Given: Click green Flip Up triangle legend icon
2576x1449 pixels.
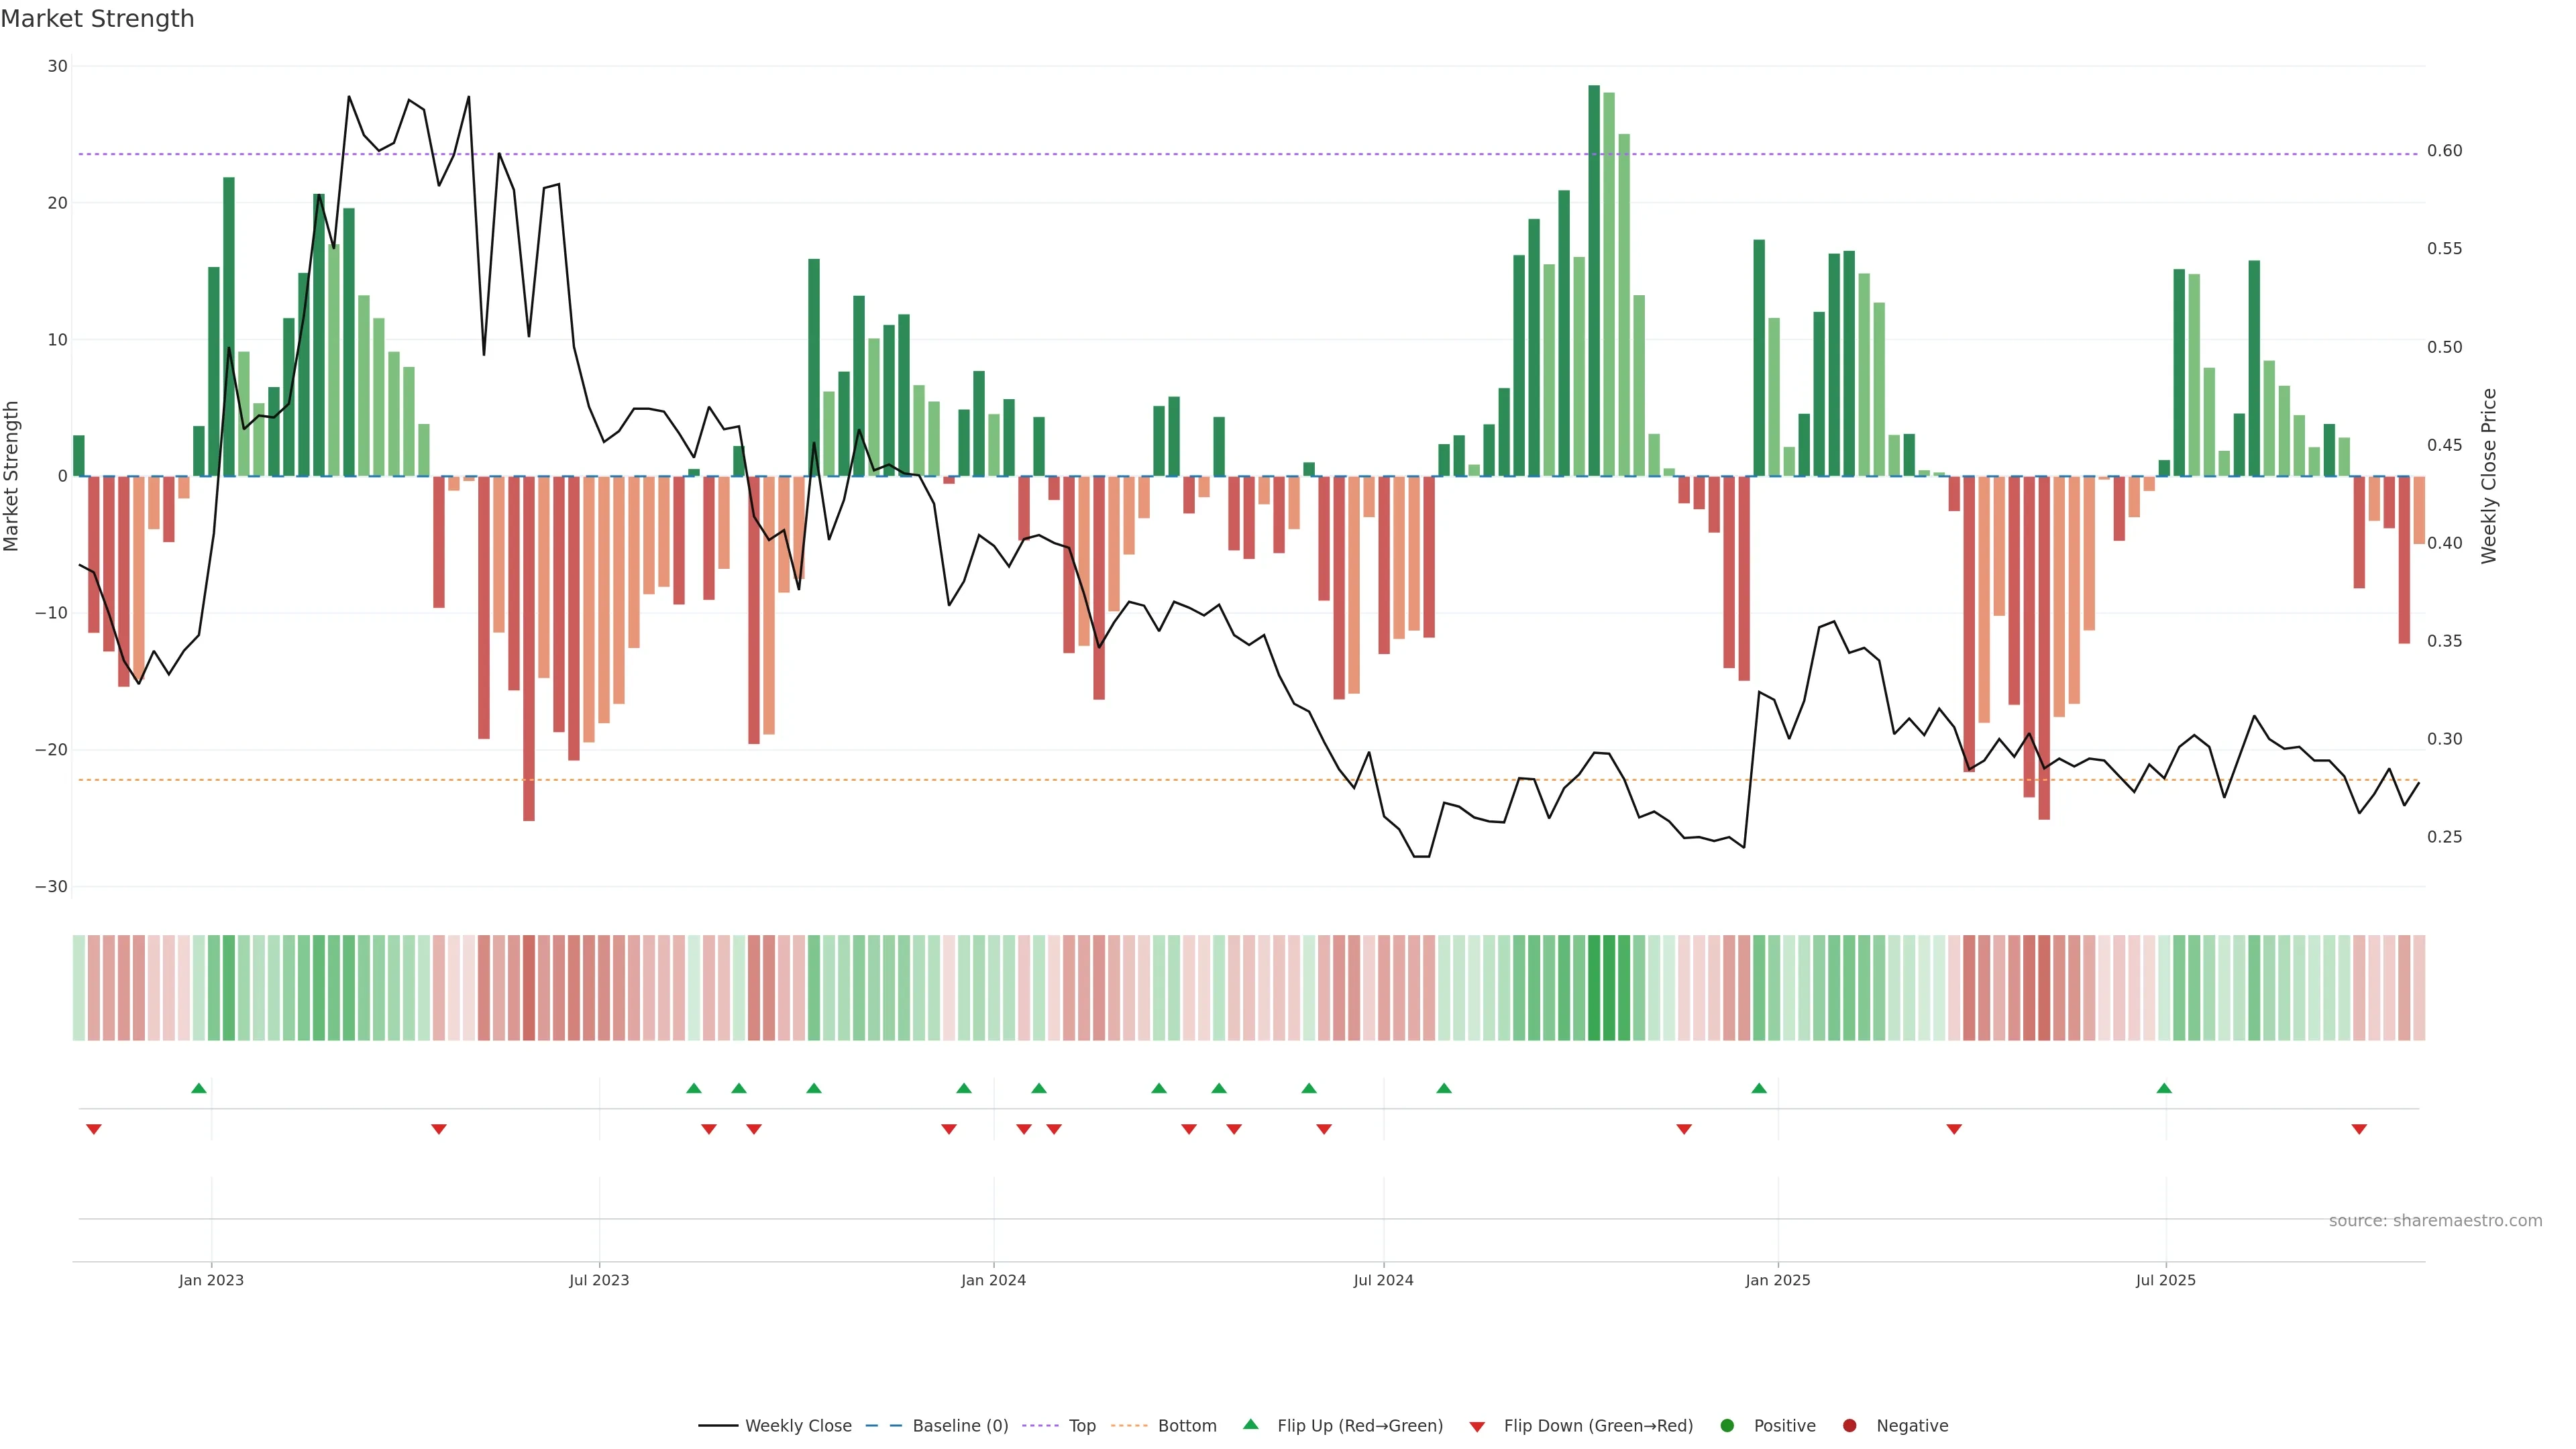Looking at the screenshot, I should tap(1250, 1424).
